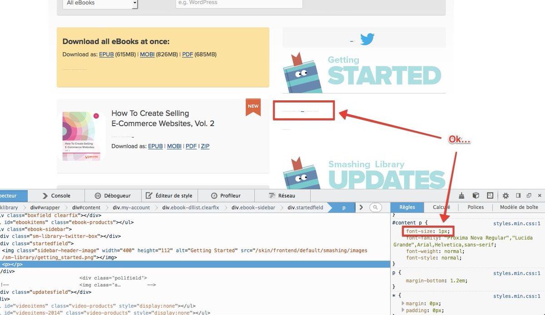Download E-Commerce Vol. 2 as ZIP
545x315 pixels.
coord(205,146)
